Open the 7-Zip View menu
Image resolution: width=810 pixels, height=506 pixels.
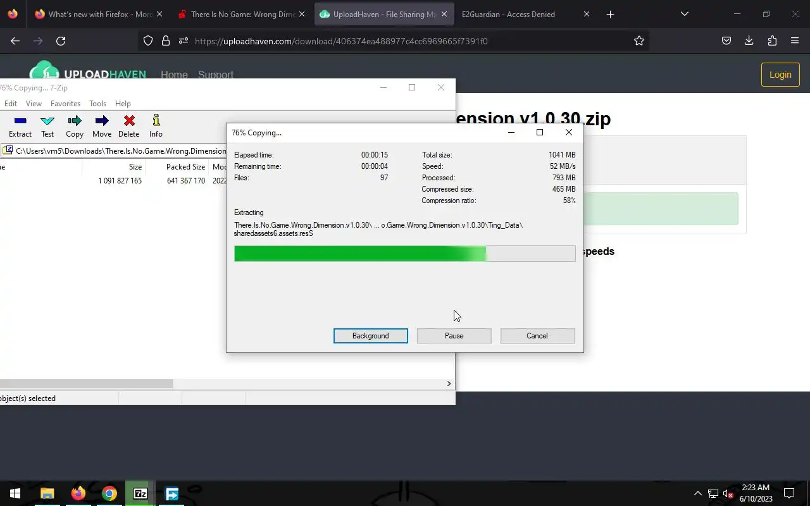[x=34, y=104]
